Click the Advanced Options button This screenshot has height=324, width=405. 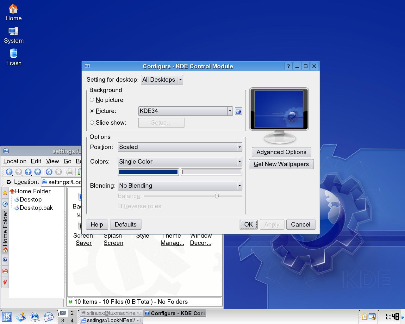(x=281, y=152)
